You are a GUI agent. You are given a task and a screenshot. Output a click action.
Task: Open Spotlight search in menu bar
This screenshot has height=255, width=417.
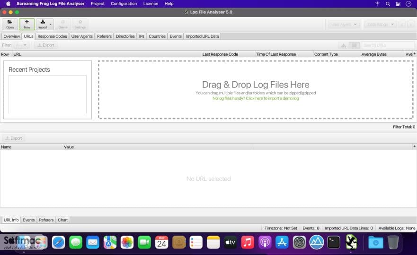(x=388, y=4)
